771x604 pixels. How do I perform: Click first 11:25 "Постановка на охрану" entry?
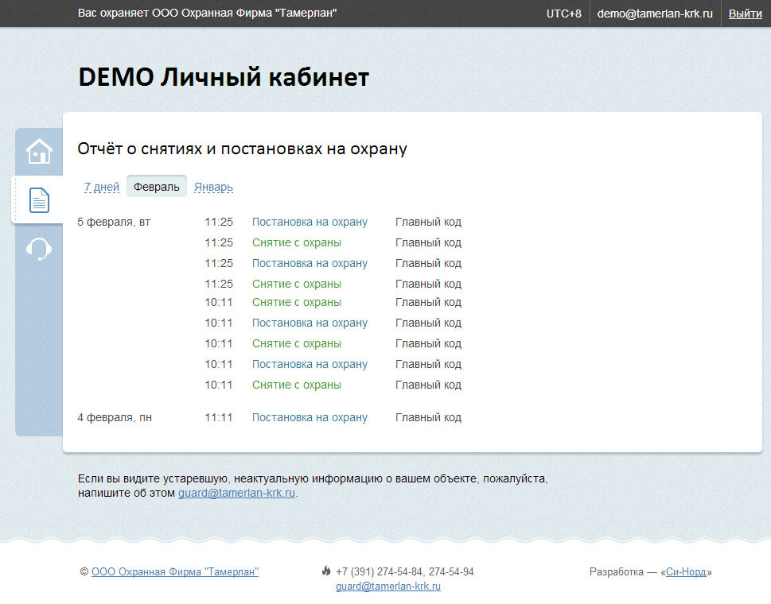(310, 223)
